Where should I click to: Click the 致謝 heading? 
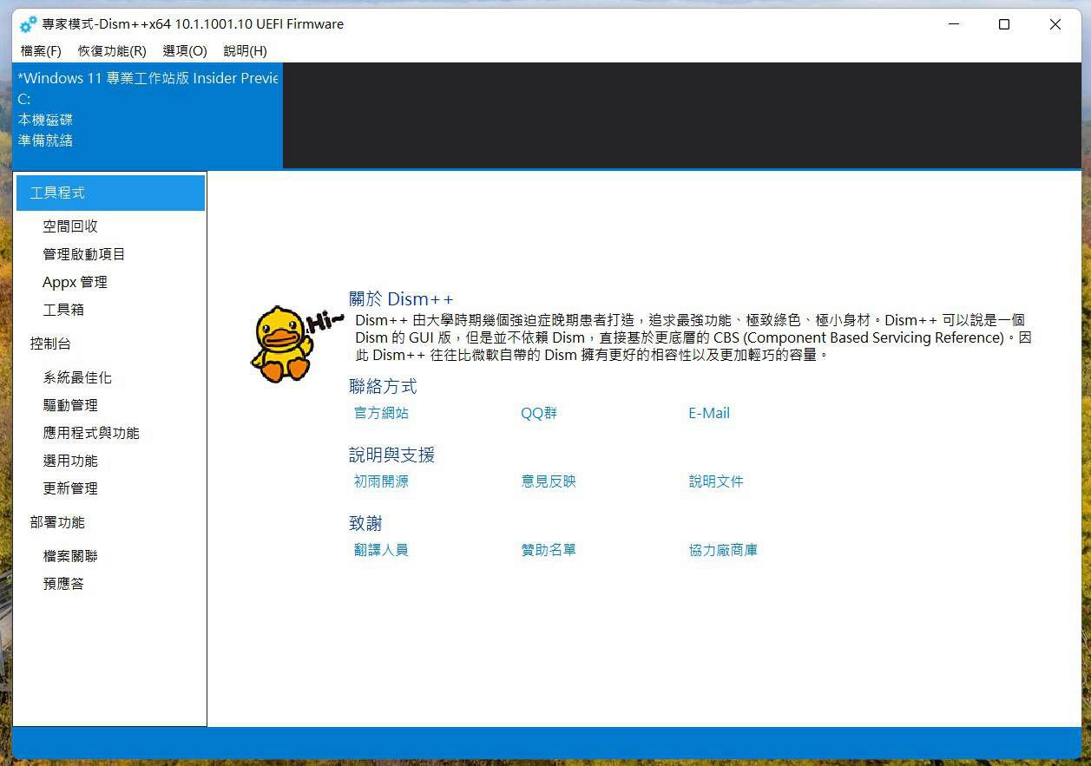point(365,523)
